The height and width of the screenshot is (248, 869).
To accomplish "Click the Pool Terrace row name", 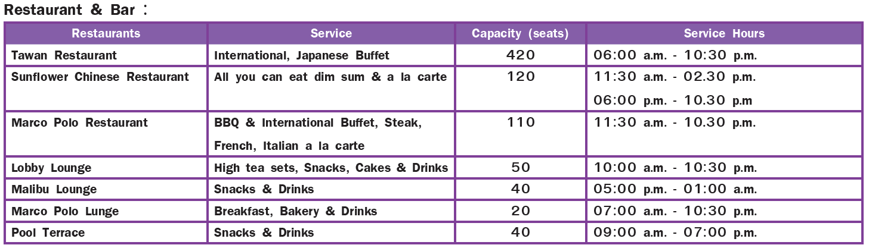I will 48,233.
